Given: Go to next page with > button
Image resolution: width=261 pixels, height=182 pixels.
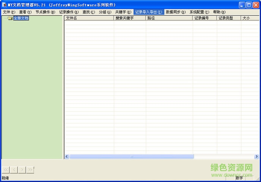Looking at the screenshot, I should tap(22, 170).
